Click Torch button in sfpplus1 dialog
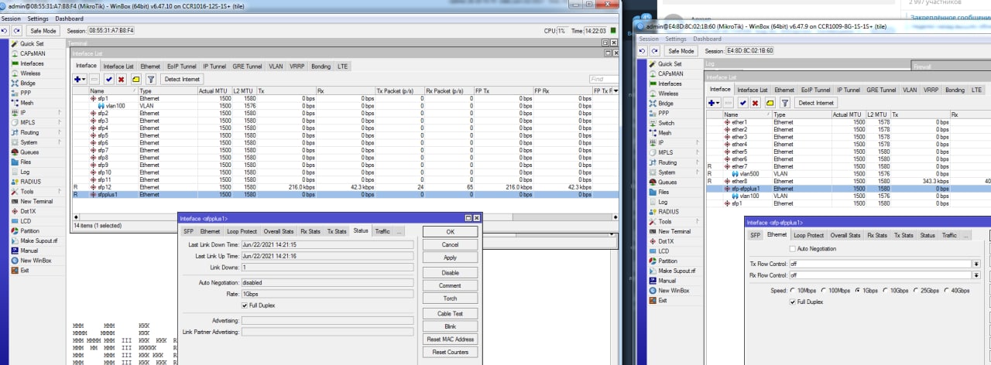Image resolution: width=991 pixels, height=365 pixels. point(450,298)
